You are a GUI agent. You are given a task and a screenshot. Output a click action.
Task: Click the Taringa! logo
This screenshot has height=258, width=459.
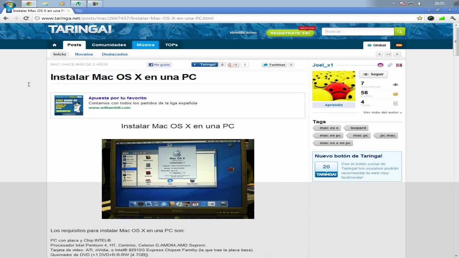click(80, 29)
